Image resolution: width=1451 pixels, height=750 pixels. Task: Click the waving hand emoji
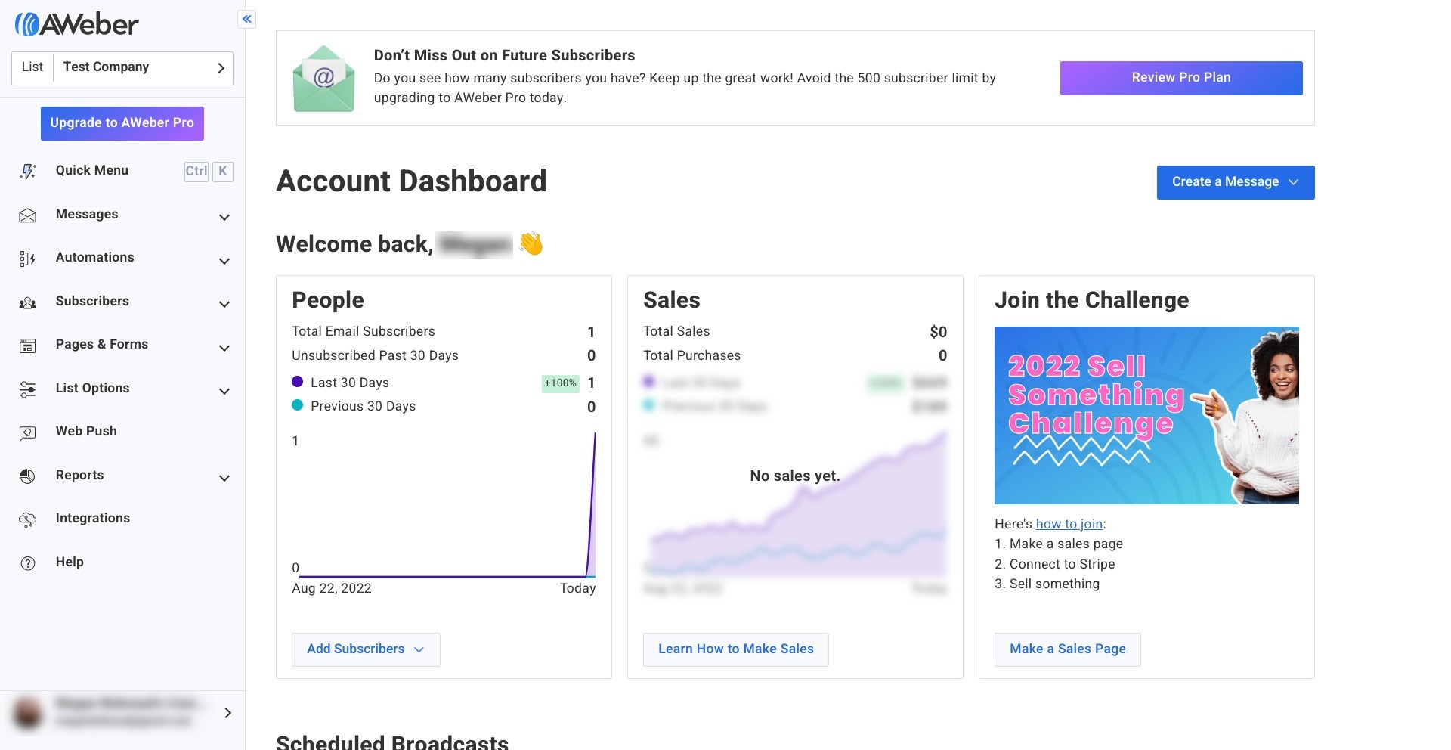click(531, 243)
